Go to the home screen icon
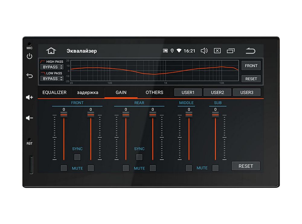 (x=51, y=51)
